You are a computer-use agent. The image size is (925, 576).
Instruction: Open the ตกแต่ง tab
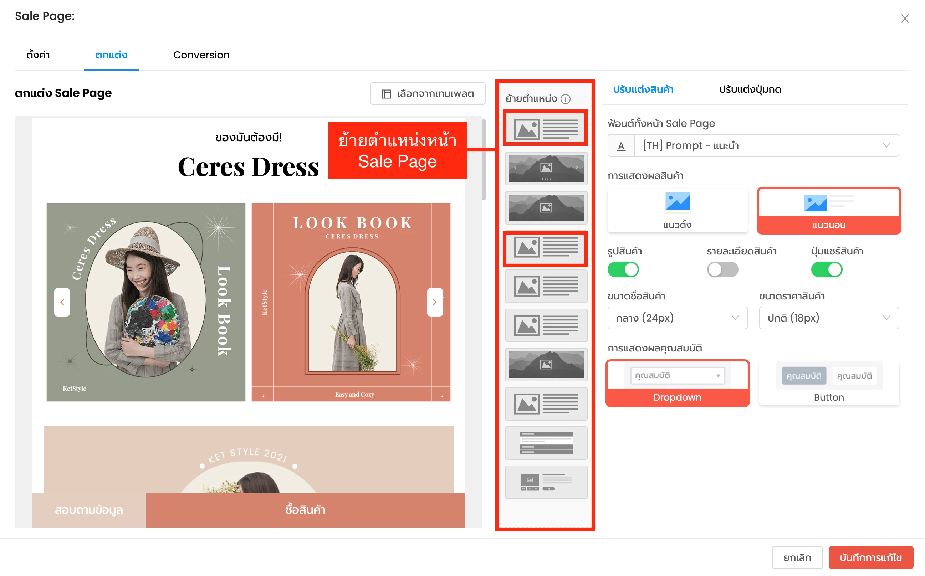[x=111, y=55]
